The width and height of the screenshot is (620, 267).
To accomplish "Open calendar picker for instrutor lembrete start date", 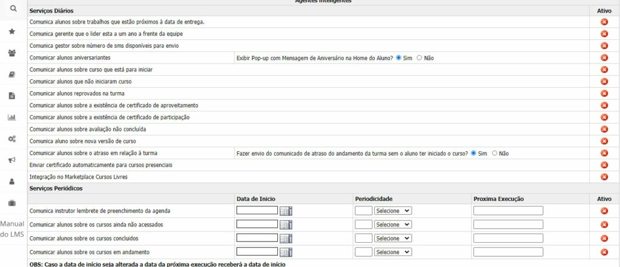I will point(285,211).
